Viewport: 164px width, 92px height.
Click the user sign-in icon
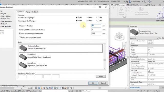pos(130,2)
